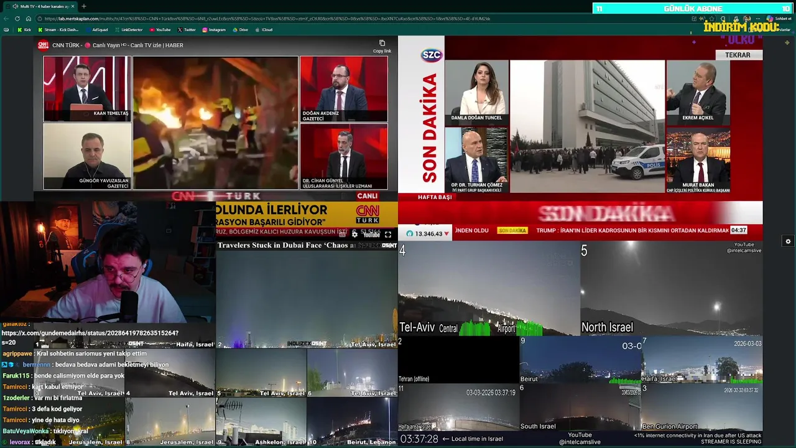
Task: Click the South Israel camera feed
Action: click(580, 408)
